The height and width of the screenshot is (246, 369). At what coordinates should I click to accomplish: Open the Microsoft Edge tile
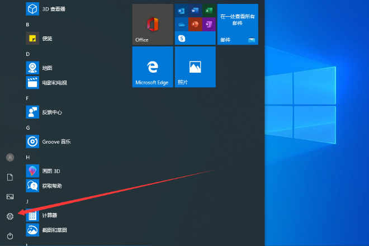(153, 67)
